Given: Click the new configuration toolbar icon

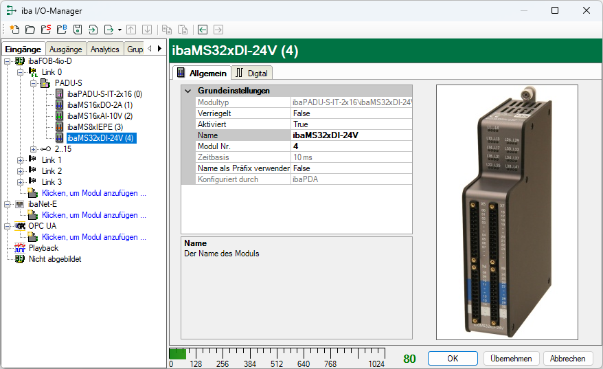Looking at the screenshot, I should point(14,30).
